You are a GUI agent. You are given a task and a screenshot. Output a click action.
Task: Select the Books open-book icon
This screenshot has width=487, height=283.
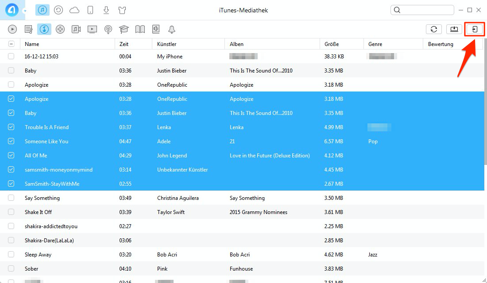[x=140, y=29]
